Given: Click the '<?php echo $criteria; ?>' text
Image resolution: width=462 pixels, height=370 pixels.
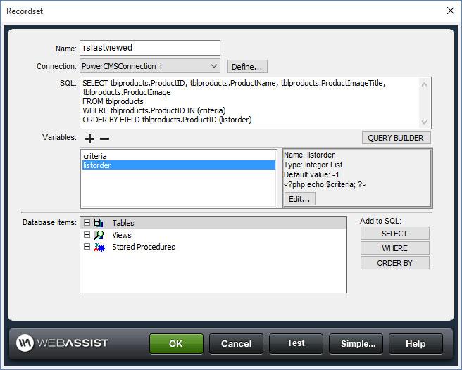Looking at the screenshot, I should pos(325,184).
